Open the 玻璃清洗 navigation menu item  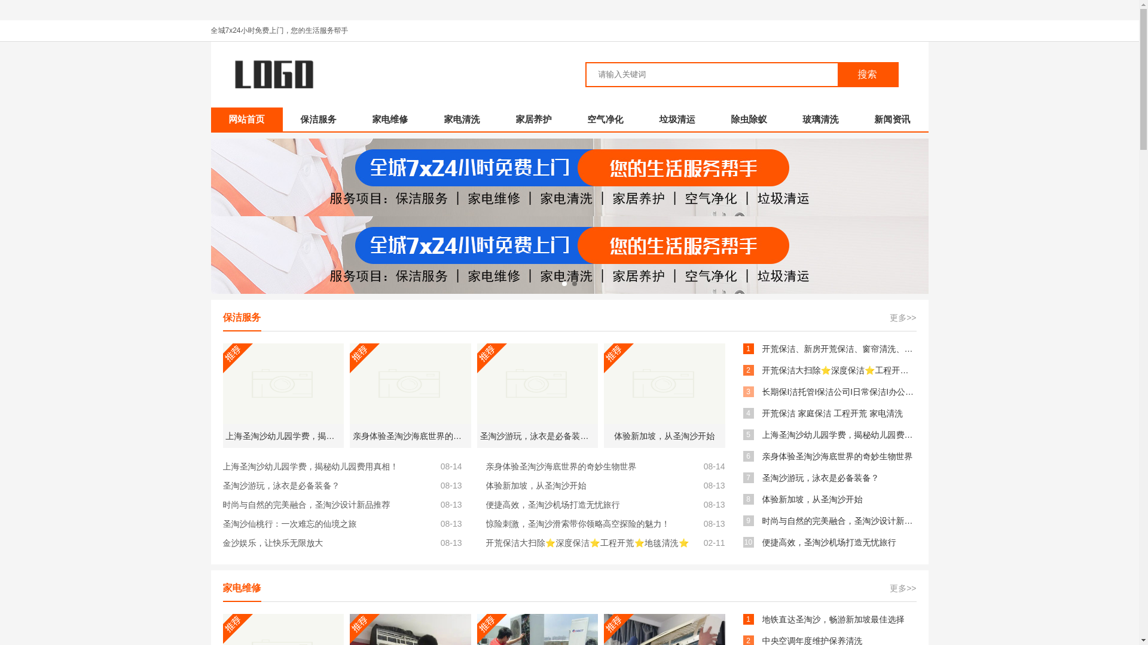(820, 119)
